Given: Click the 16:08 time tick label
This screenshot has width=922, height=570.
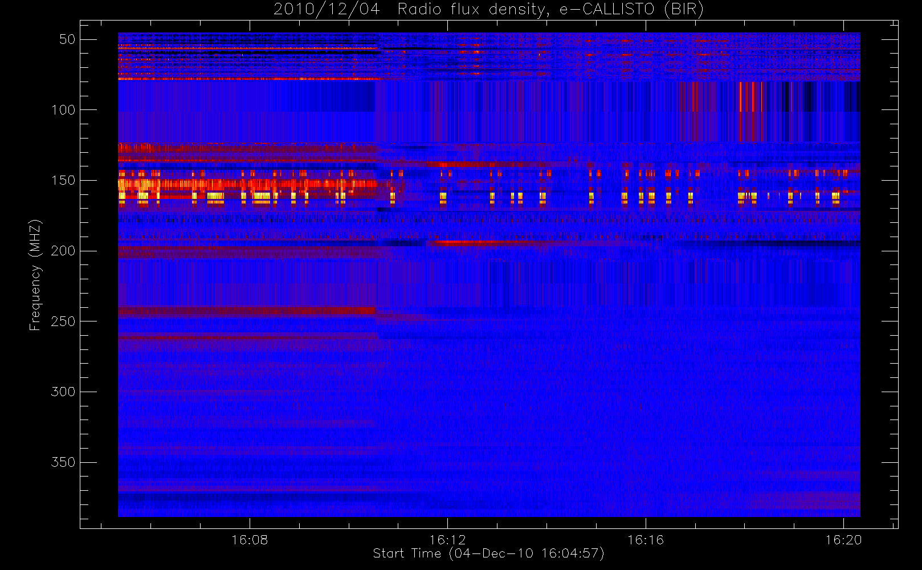Looking at the screenshot, I should 250,540.
